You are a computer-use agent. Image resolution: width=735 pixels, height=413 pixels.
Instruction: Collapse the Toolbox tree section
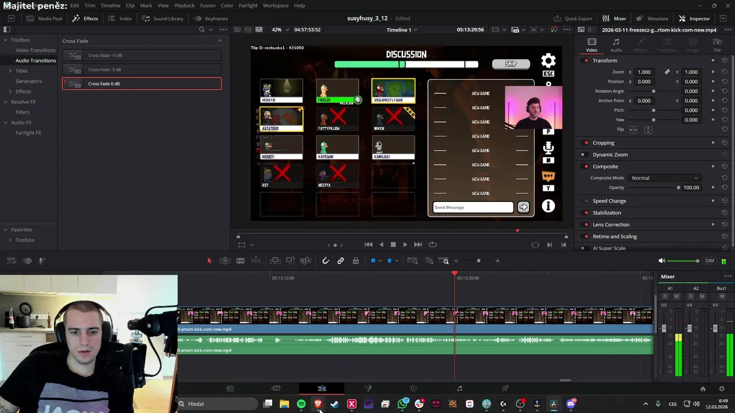(5, 40)
